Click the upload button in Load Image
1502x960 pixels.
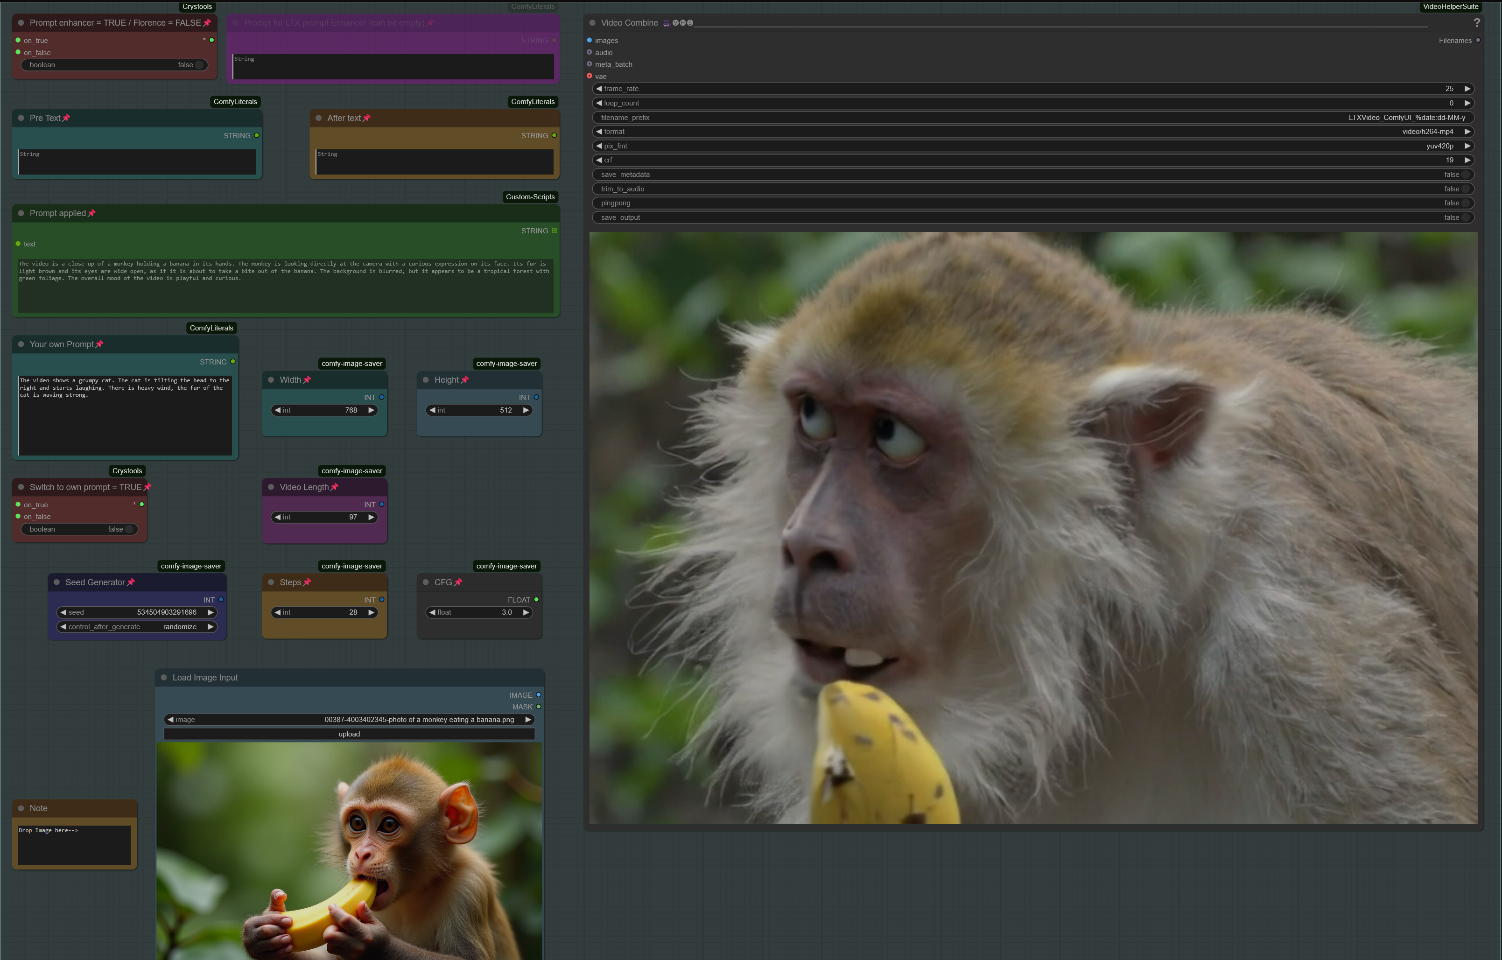tap(349, 734)
